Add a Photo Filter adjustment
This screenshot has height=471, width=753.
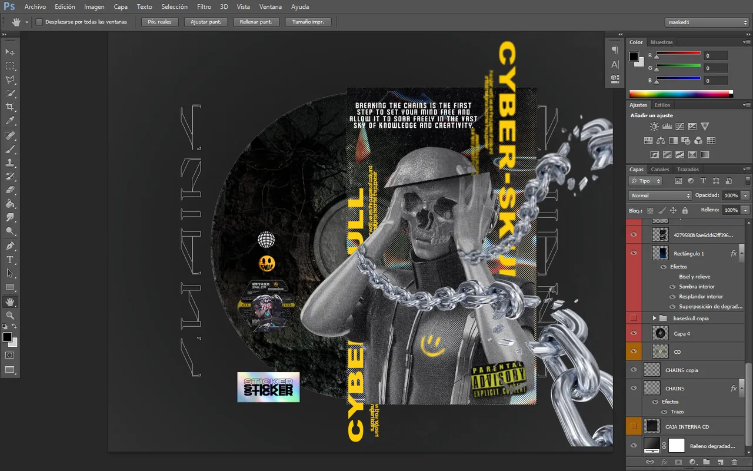coord(686,140)
